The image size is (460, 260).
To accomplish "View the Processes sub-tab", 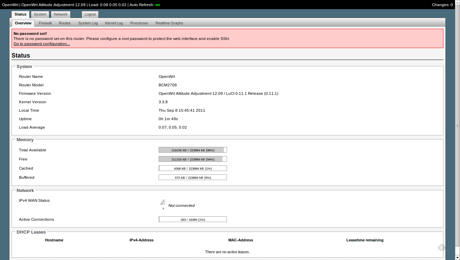I will point(139,23).
